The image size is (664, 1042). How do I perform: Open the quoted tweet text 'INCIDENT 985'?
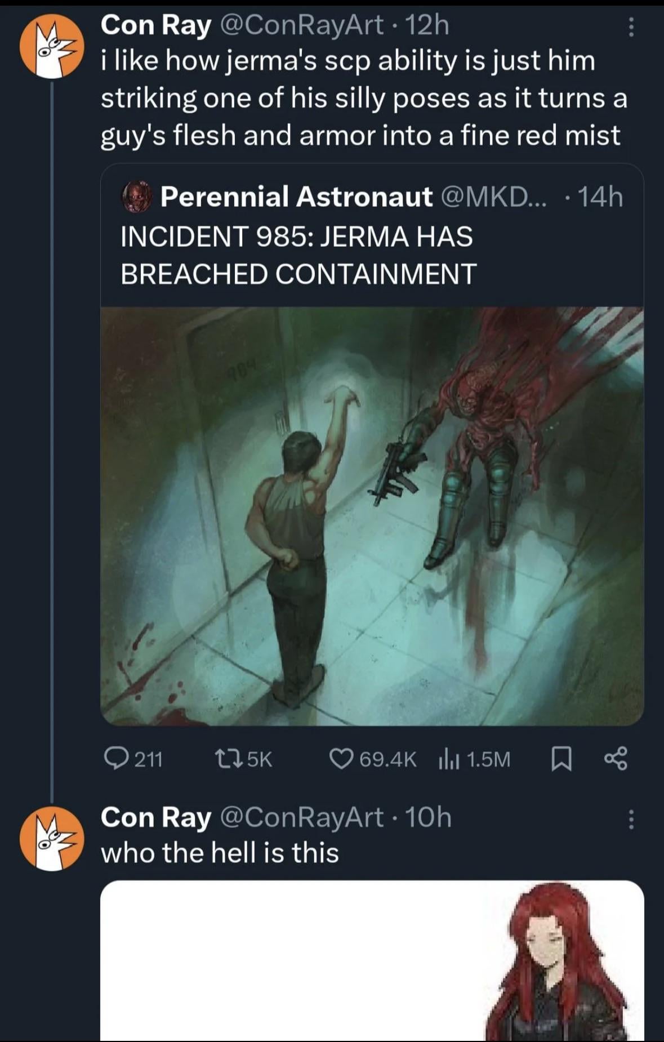(298, 255)
